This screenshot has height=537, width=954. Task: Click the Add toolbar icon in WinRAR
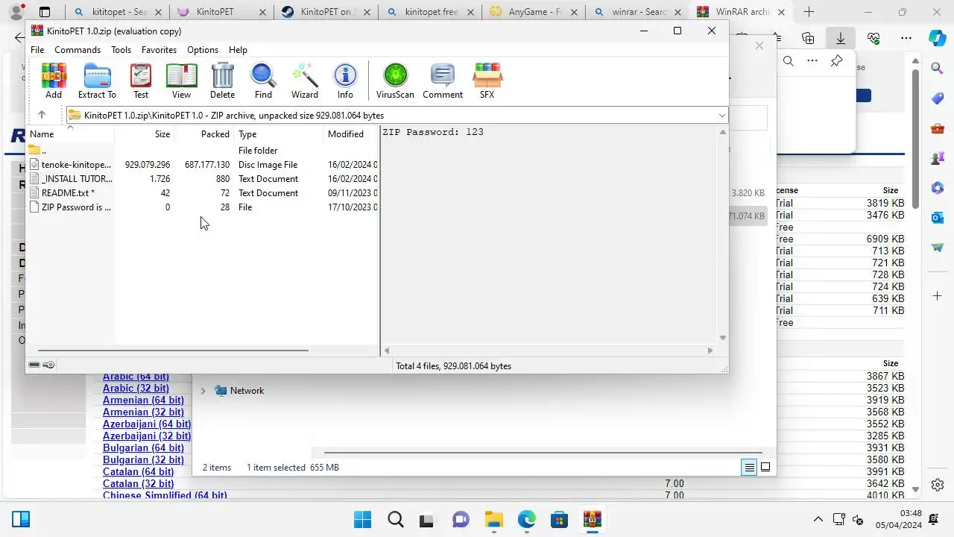click(x=54, y=81)
